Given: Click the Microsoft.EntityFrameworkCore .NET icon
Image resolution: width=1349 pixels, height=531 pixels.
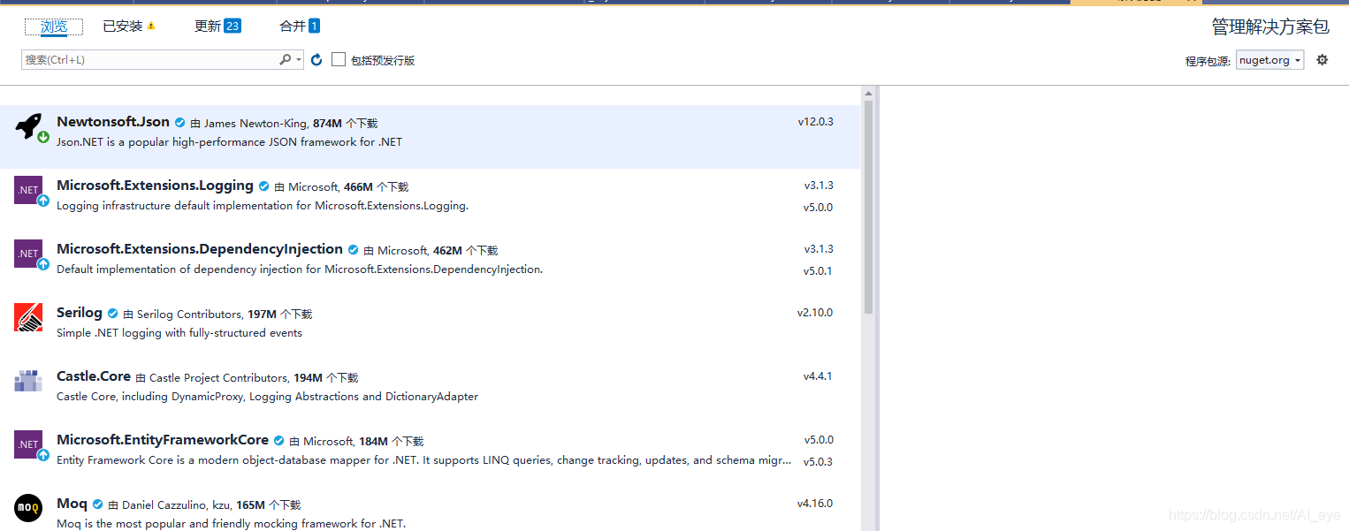Looking at the screenshot, I should [28, 444].
